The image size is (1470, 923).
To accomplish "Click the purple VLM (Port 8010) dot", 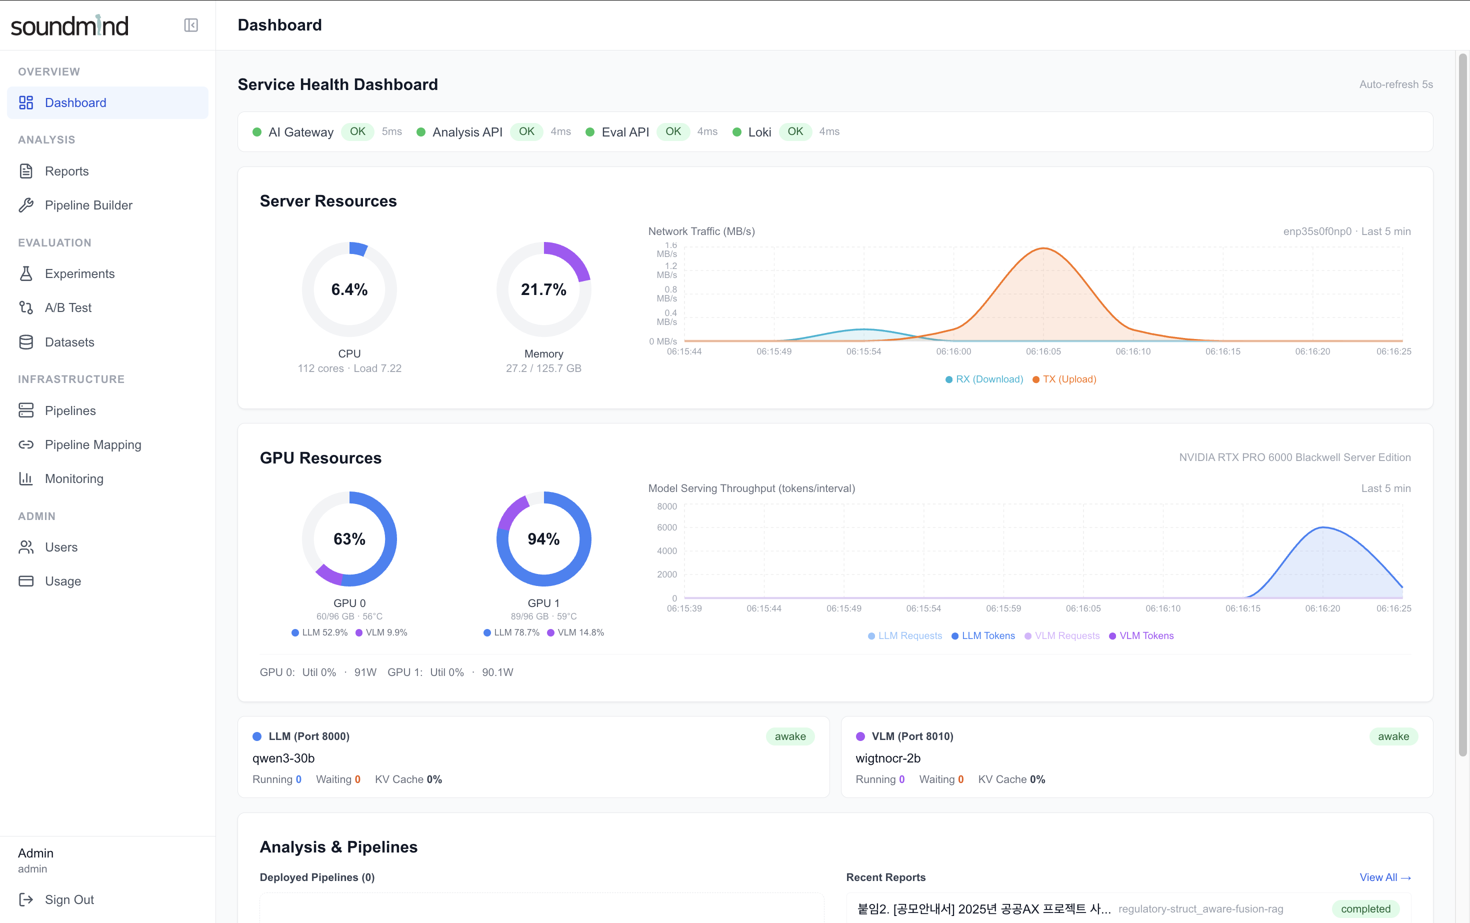I will coord(860,736).
